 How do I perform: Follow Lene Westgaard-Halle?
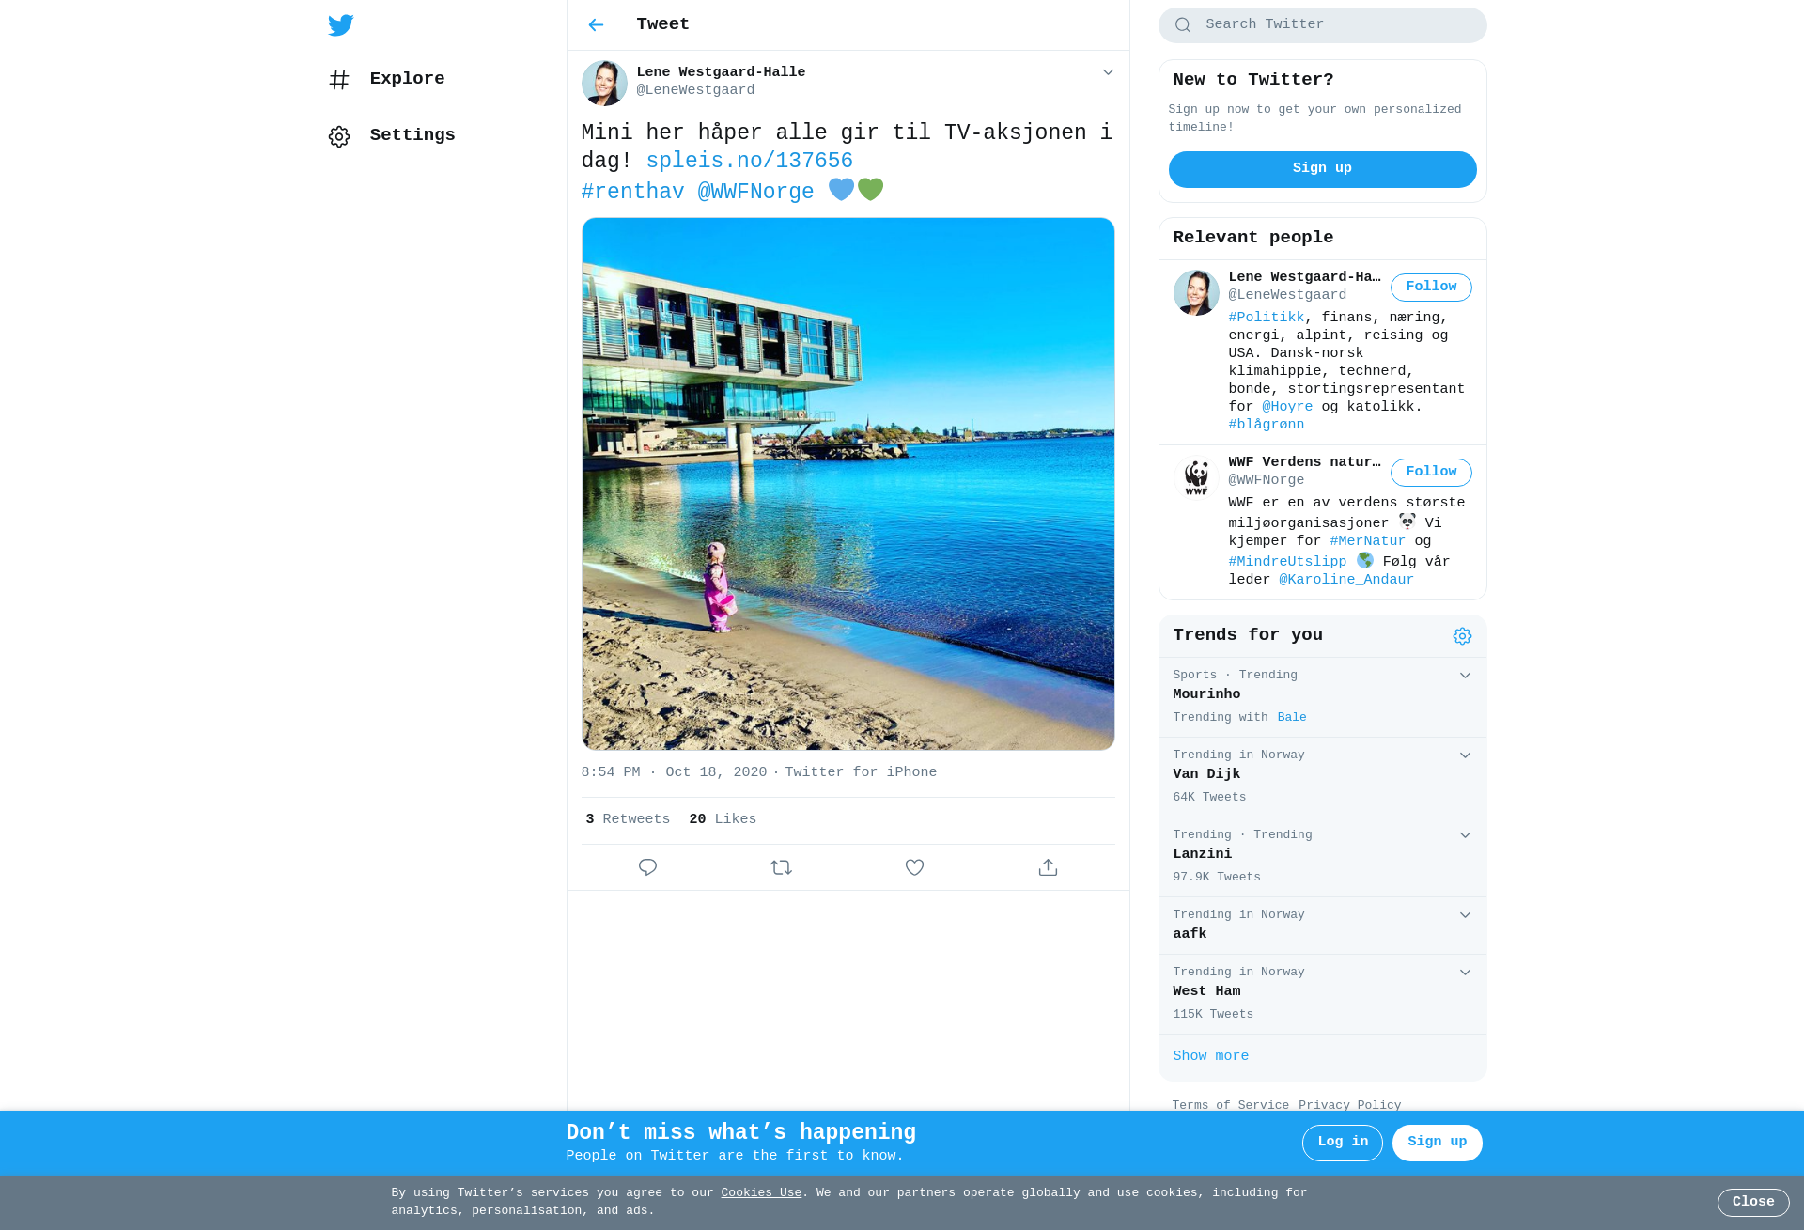[1430, 287]
